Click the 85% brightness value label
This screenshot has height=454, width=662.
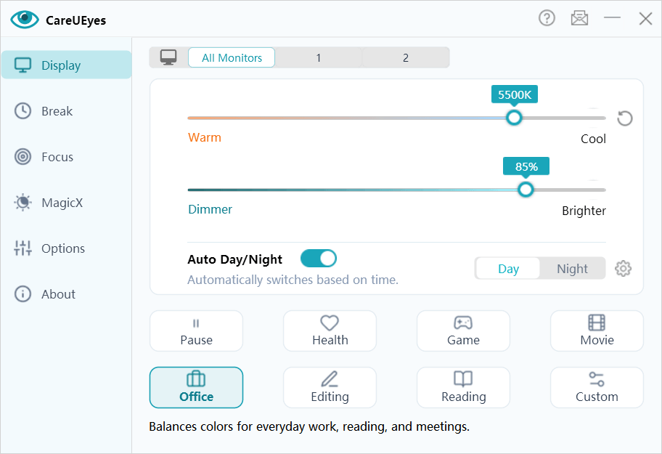526,166
